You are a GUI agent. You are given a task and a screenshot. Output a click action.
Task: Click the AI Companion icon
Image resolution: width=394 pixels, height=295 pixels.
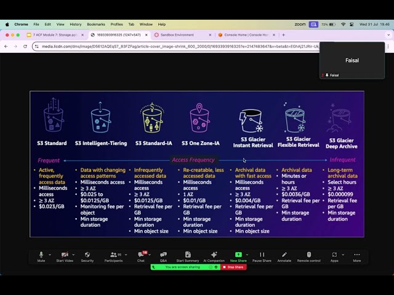tap(214, 255)
